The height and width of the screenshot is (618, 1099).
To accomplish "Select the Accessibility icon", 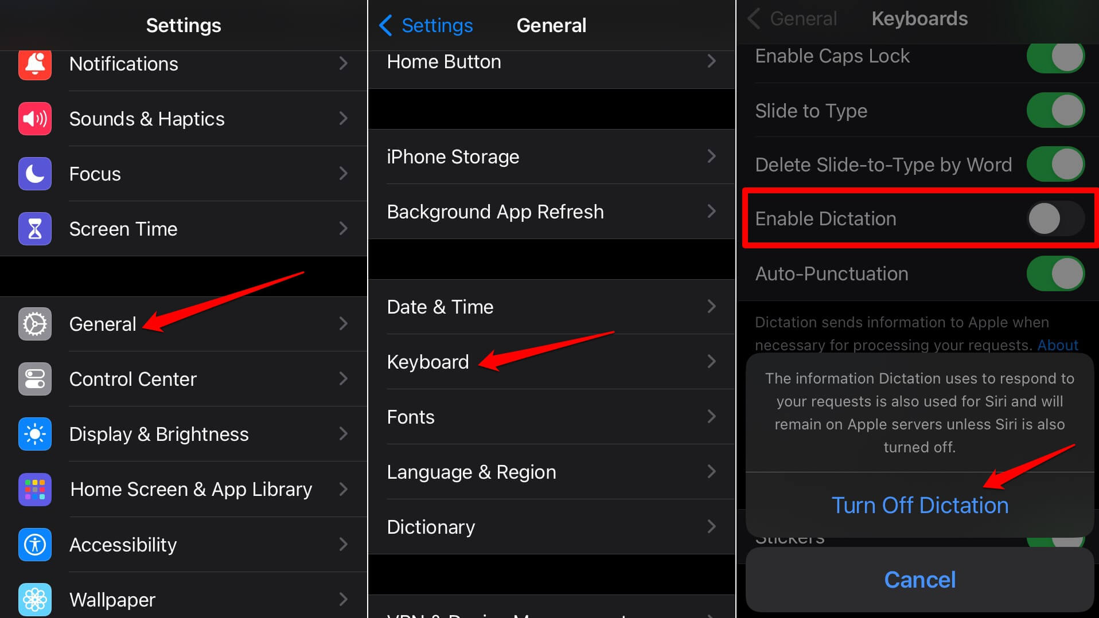I will click(34, 545).
